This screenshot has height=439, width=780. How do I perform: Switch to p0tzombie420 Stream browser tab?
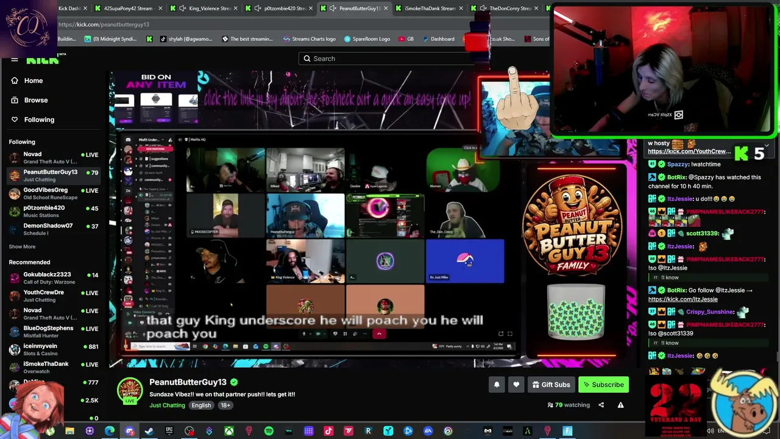pyautogui.click(x=280, y=9)
